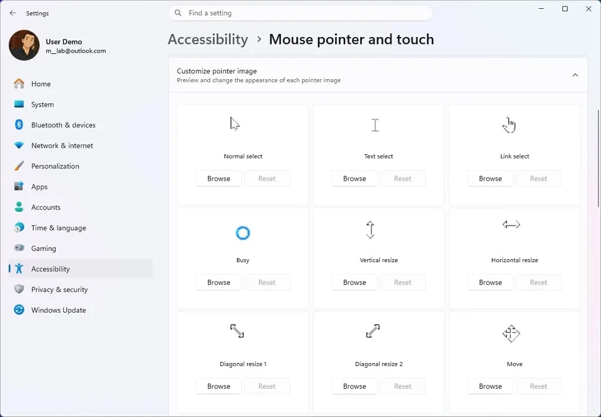Click the Windows Update refresh icon
The height and width of the screenshot is (417, 601).
(x=19, y=310)
